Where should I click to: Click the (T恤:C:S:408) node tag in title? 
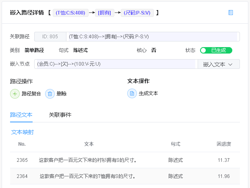pyautogui.click(x=70, y=13)
